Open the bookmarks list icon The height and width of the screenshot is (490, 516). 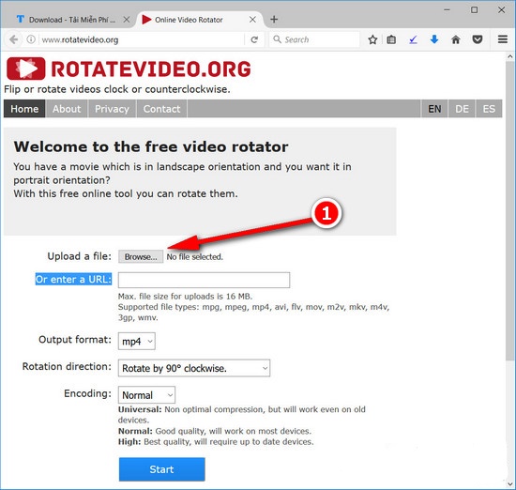391,39
